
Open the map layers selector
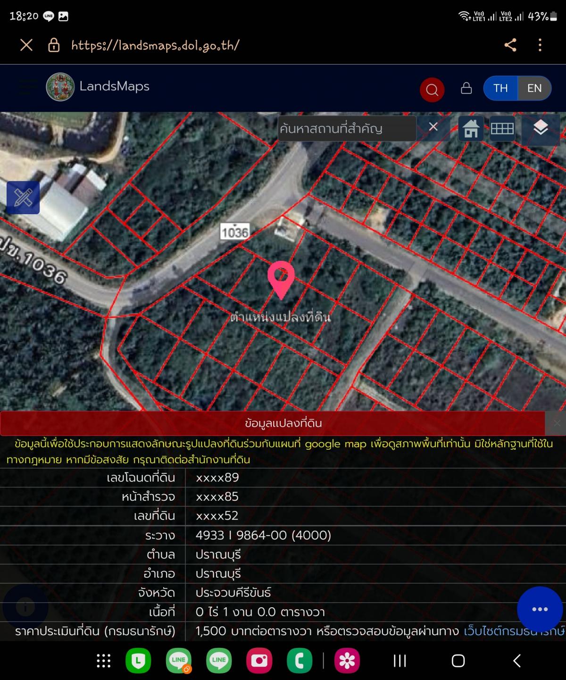click(x=540, y=127)
